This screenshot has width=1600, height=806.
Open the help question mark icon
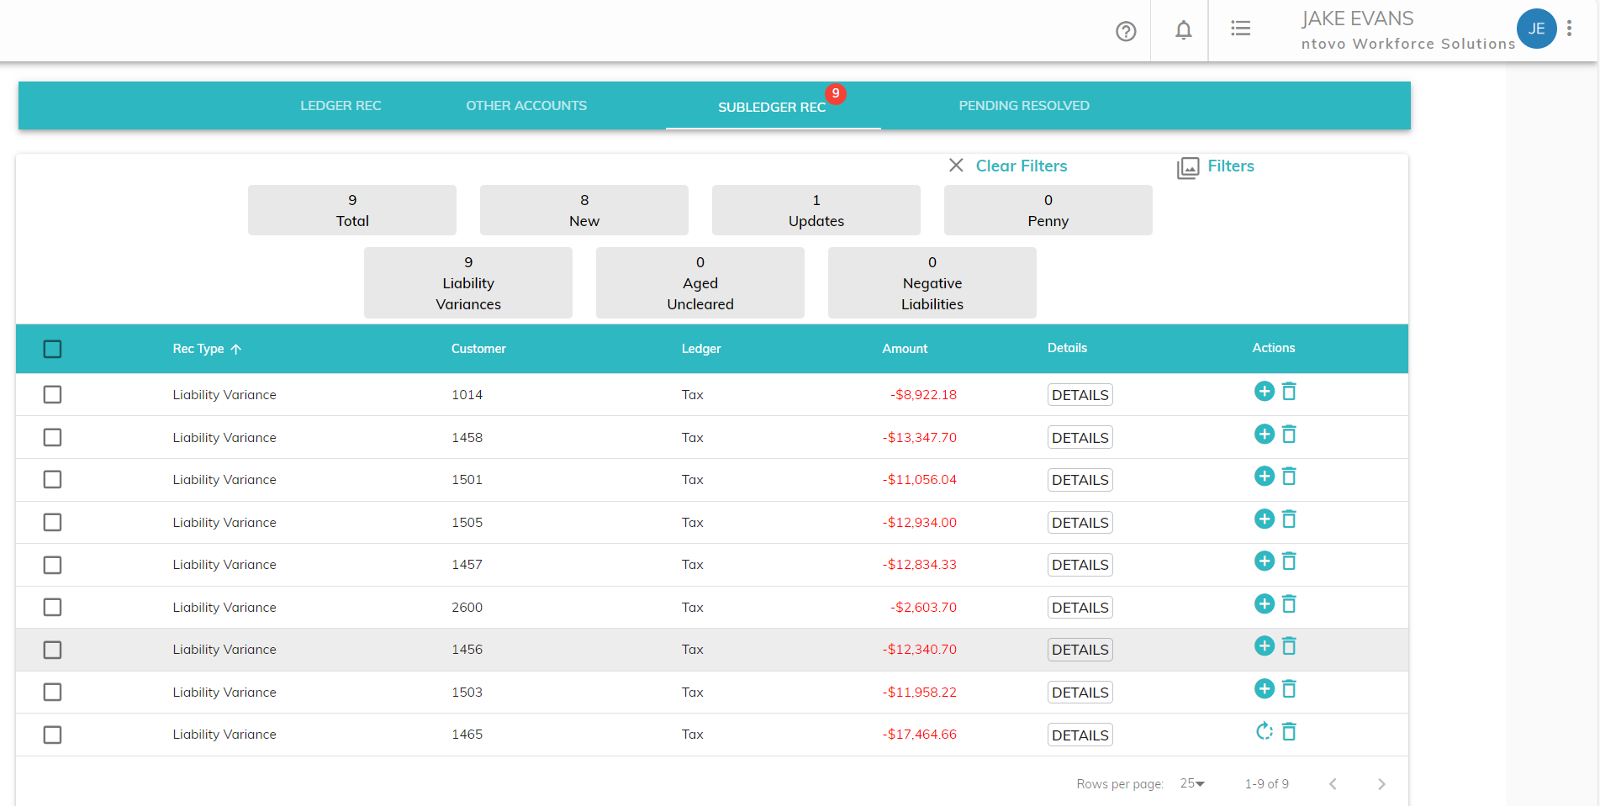coord(1126,31)
